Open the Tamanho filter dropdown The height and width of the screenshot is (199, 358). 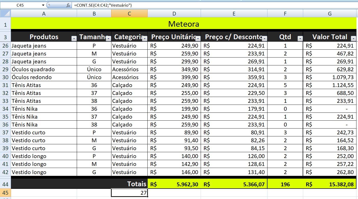point(108,38)
